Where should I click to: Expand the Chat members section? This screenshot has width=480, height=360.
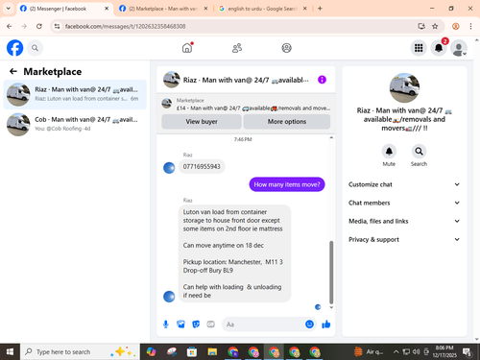click(404, 203)
